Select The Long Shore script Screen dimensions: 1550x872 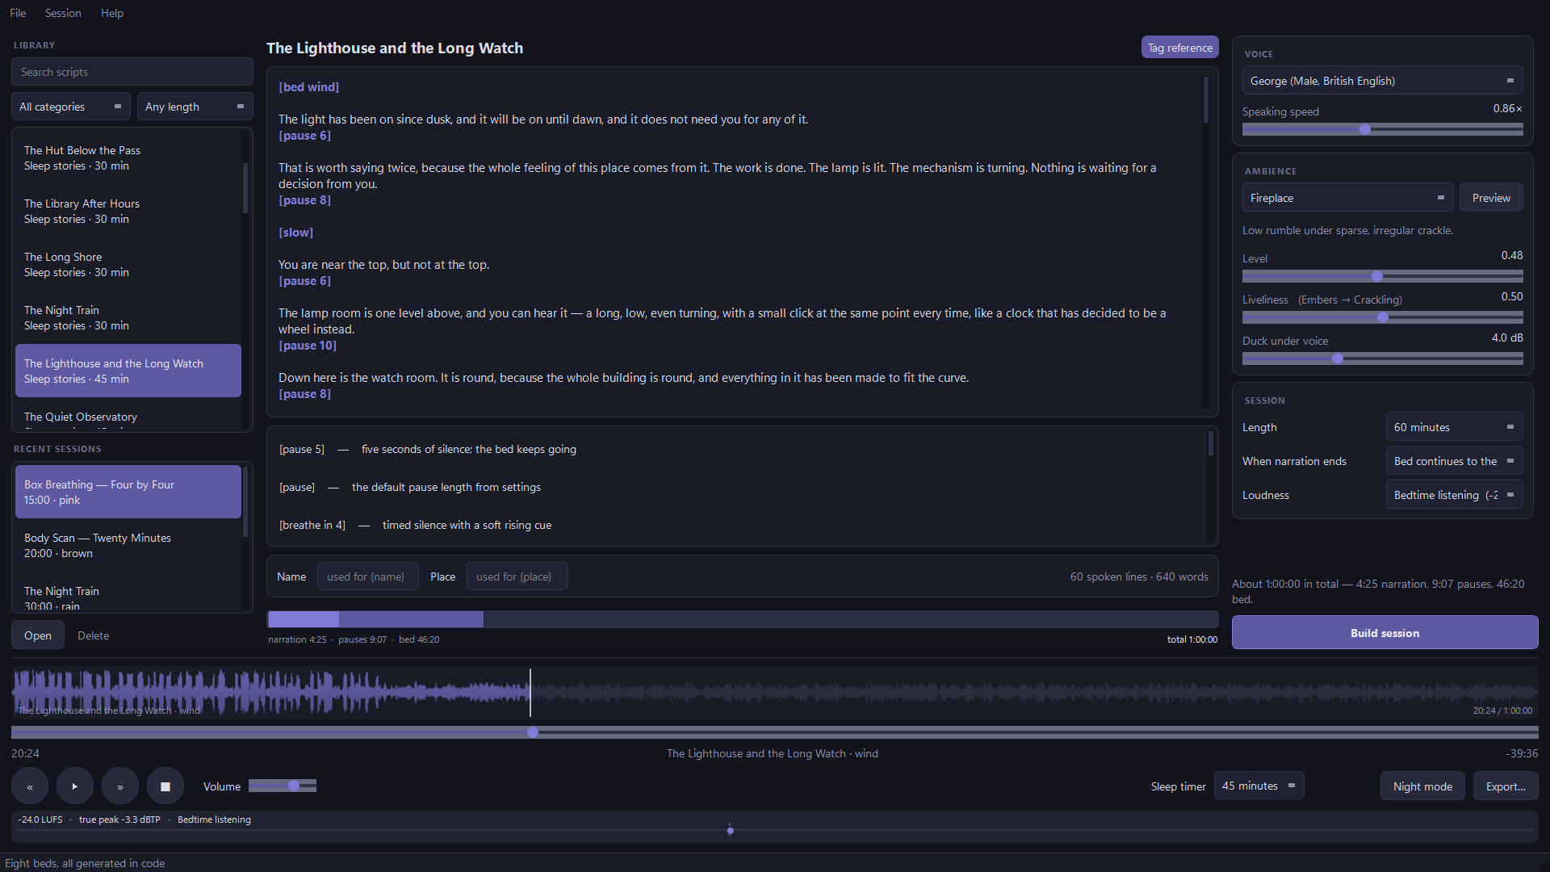128,265
